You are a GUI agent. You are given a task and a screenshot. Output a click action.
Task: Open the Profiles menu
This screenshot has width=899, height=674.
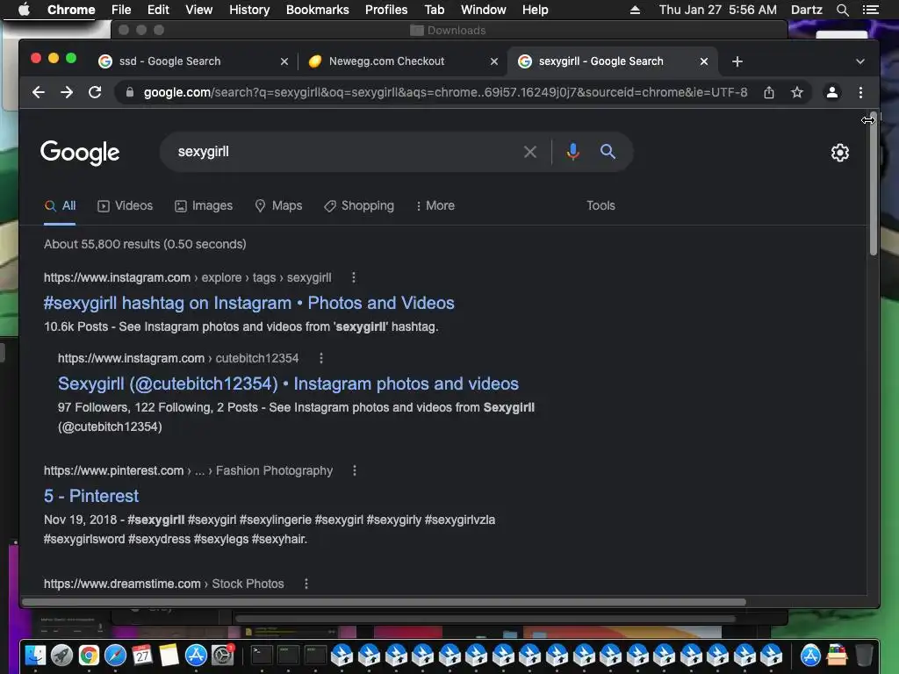coord(386,10)
